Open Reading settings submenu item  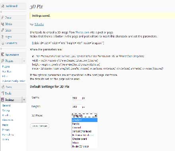pos(6,115)
